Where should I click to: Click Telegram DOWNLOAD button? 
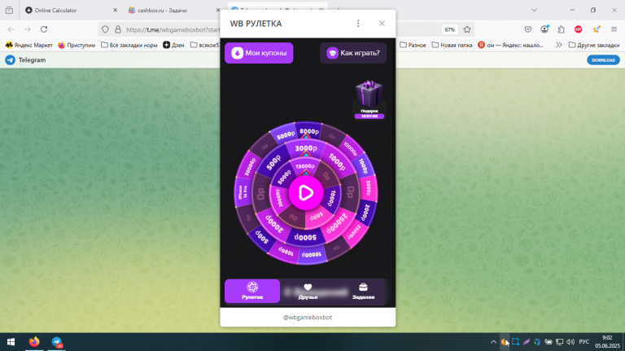[x=603, y=60]
